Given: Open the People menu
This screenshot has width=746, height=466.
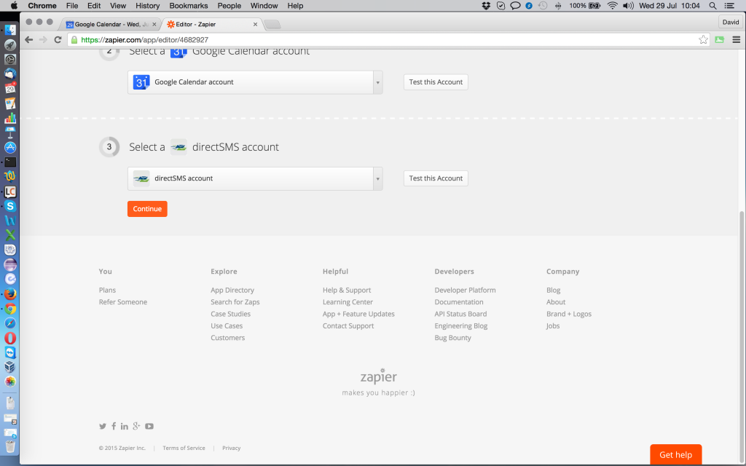Looking at the screenshot, I should pos(229,6).
